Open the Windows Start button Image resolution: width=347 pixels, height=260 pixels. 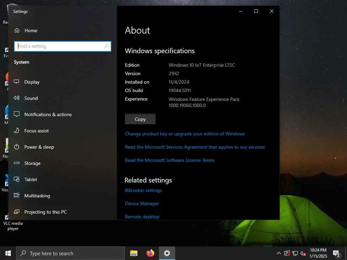[x=8, y=253]
